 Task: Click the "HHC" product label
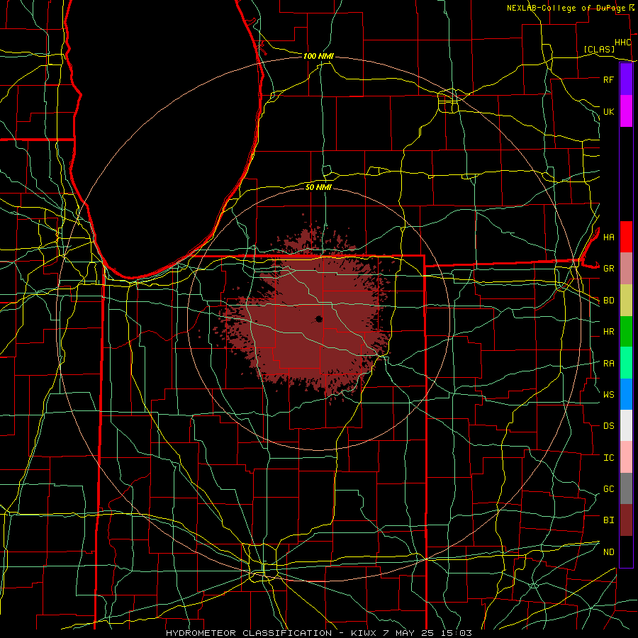coord(622,43)
